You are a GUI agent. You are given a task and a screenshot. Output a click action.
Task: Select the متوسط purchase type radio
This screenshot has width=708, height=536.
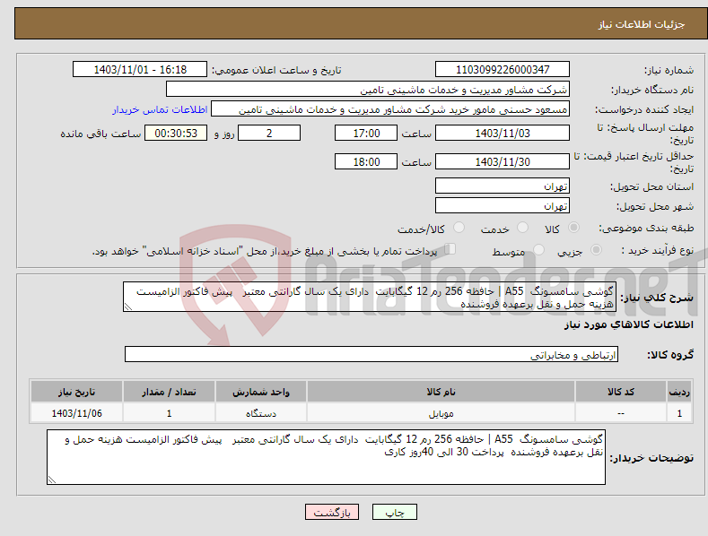coord(538,249)
